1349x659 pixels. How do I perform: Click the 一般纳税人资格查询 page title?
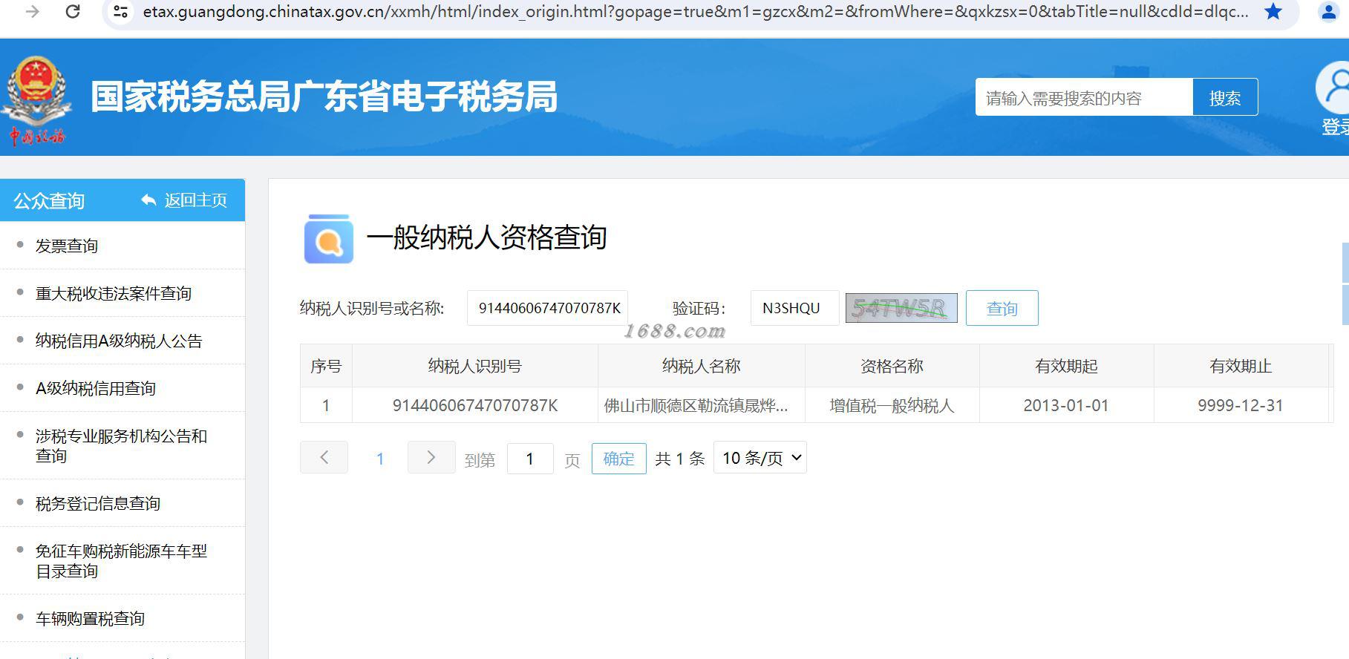tap(487, 237)
